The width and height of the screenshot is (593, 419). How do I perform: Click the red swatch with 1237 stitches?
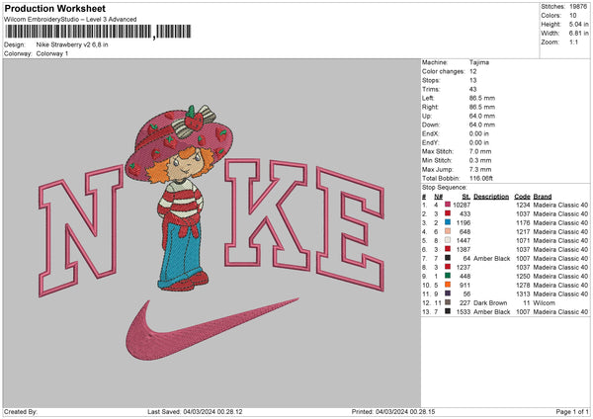(448, 267)
